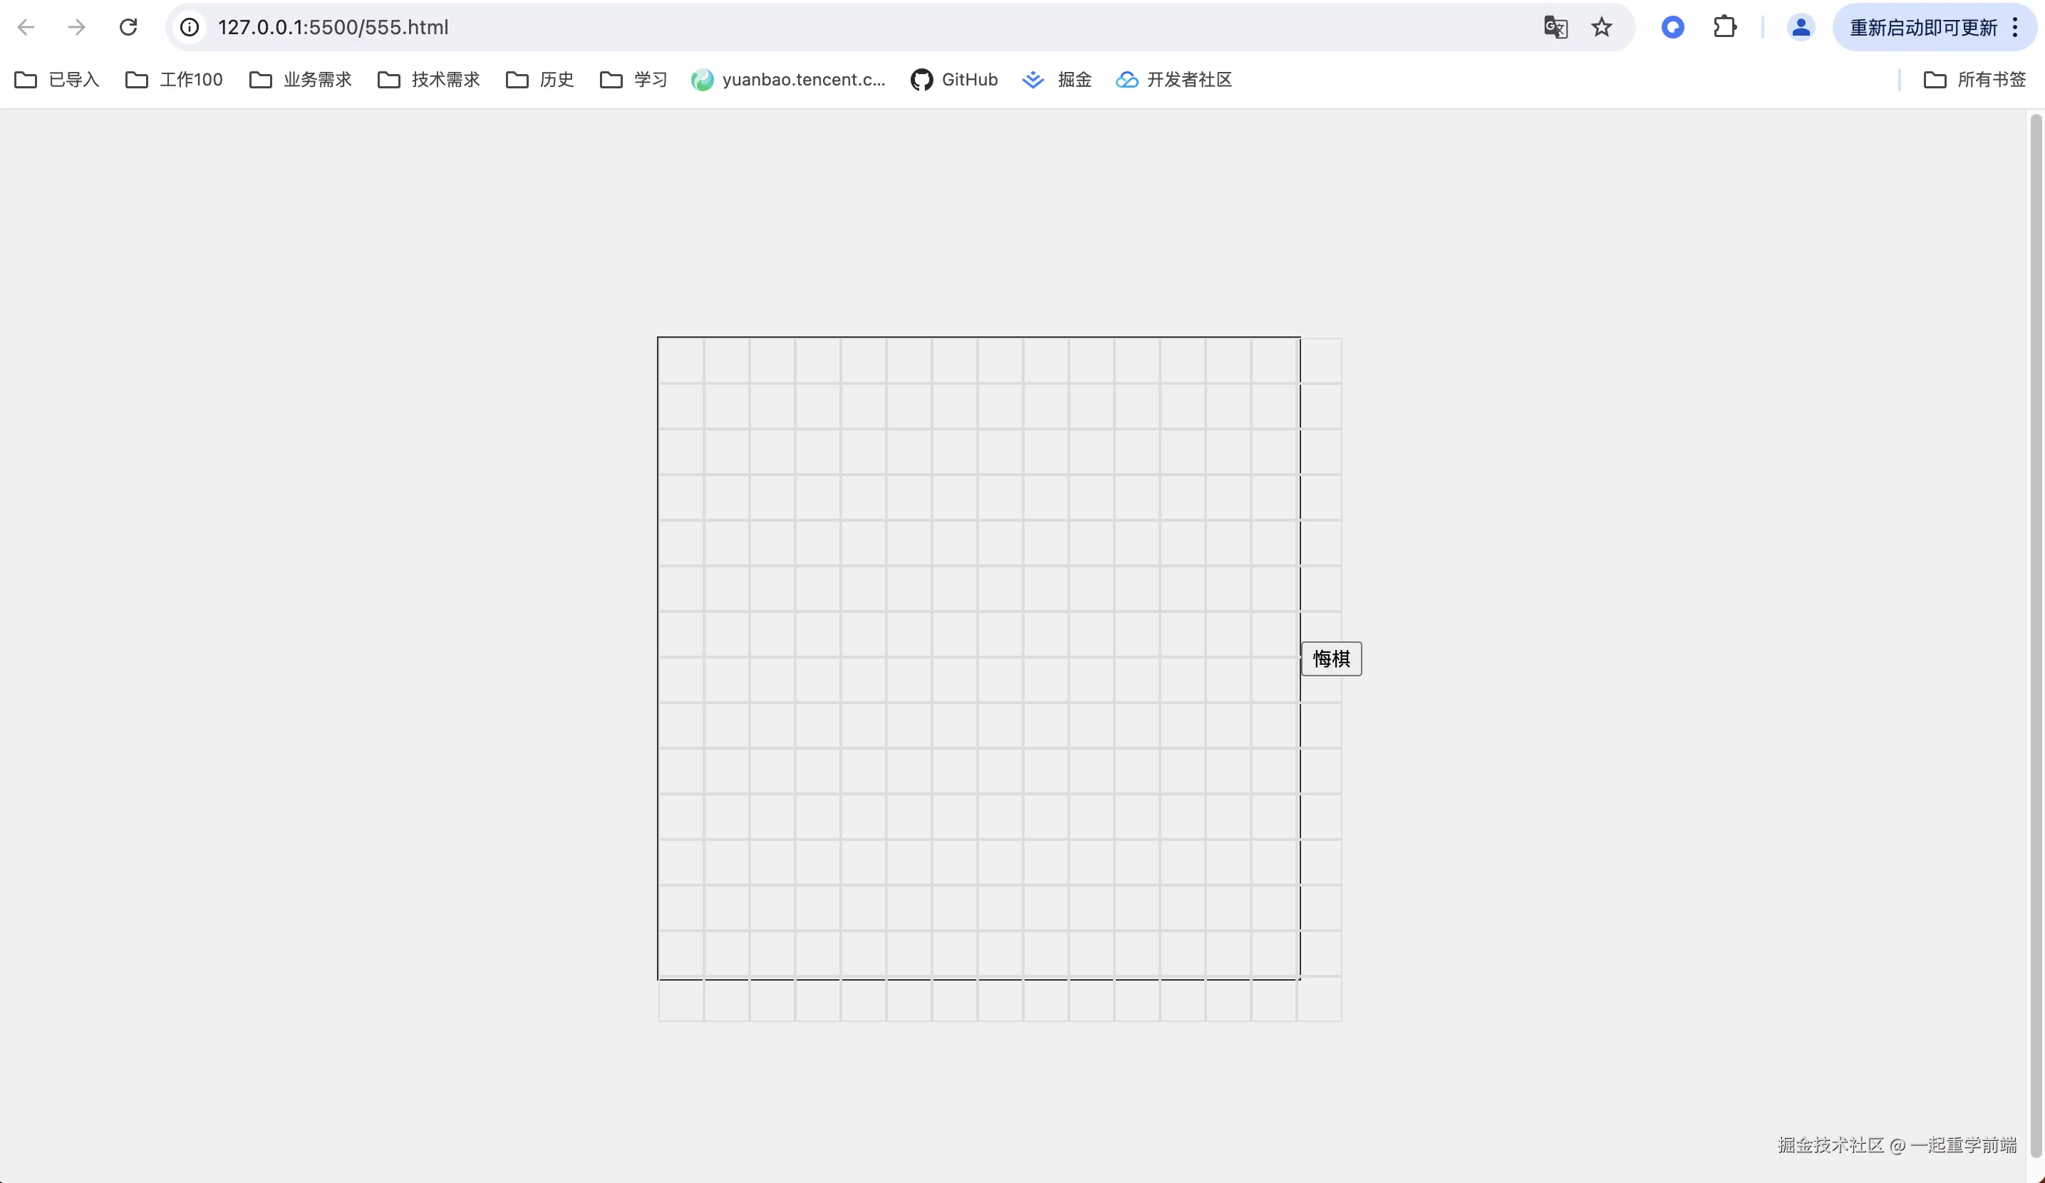Bookmark this page with the star icon
The image size is (2045, 1183).
pos(1601,28)
